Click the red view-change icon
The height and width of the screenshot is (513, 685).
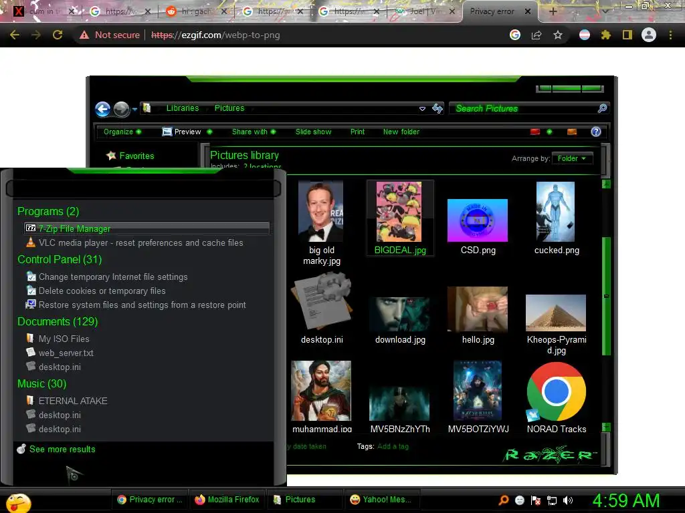(x=535, y=132)
